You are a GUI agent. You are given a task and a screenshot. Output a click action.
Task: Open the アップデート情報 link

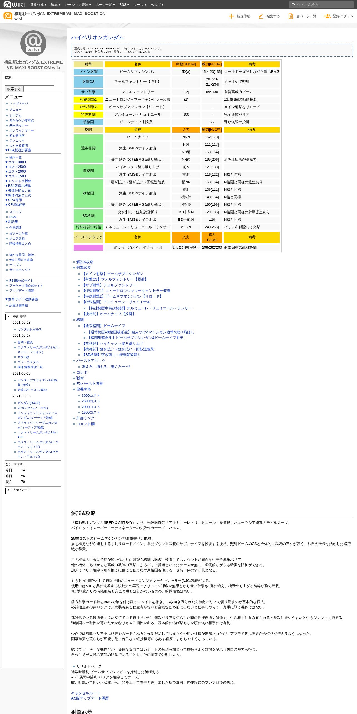point(22,291)
